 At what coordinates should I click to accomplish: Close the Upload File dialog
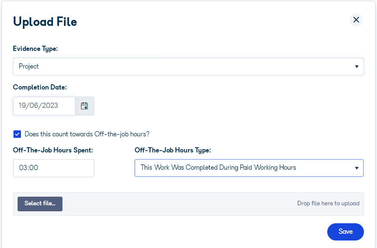click(x=356, y=20)
